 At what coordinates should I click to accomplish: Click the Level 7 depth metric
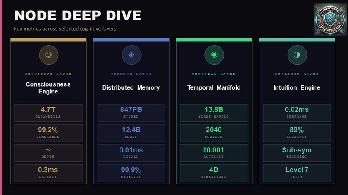tap(297, 173)
